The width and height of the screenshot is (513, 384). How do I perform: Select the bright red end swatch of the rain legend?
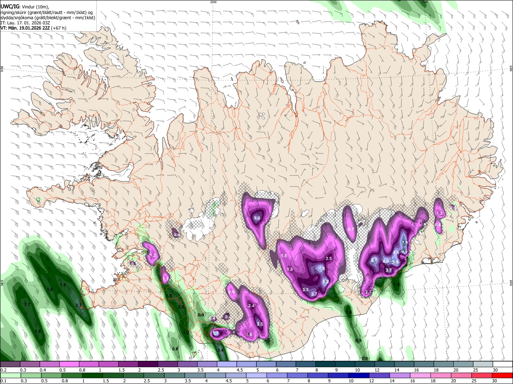pos(502,375)
